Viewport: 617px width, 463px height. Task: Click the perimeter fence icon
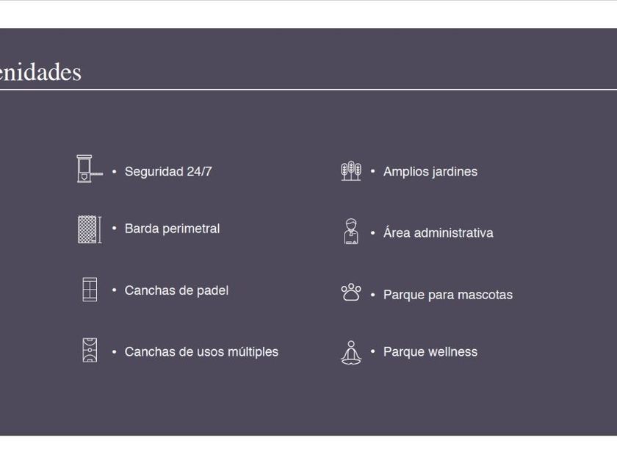pyautogui.click(x=89, y=229)
